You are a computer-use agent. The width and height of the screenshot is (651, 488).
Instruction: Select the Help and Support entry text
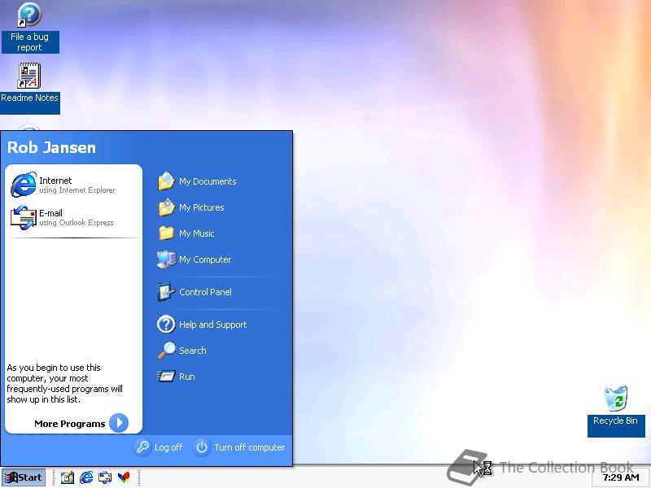point(213,325)
